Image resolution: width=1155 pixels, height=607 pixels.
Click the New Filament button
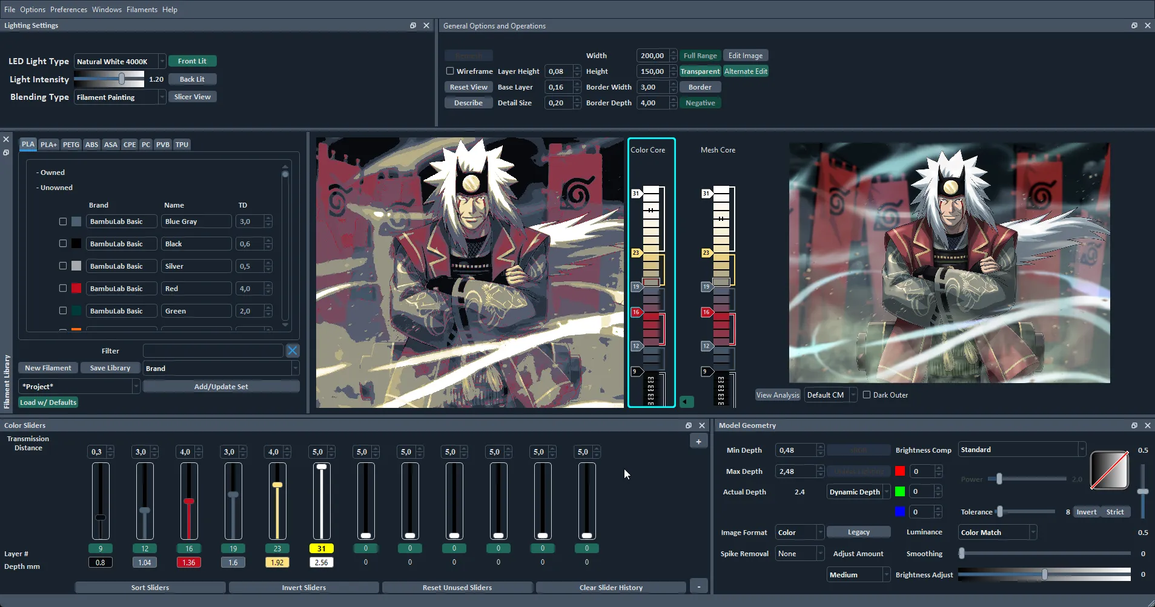point(48,368)
